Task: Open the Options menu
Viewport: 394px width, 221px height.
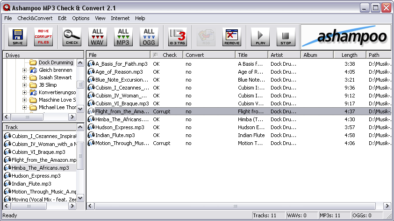Action: point(81,18)
